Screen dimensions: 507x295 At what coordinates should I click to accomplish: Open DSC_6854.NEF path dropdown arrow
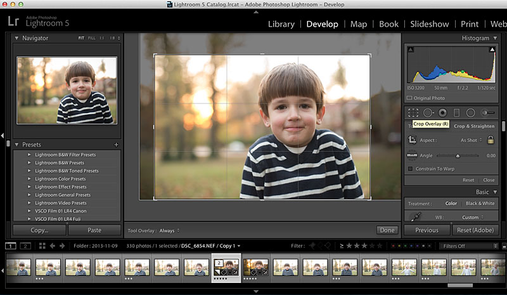(x=239, y=246)
